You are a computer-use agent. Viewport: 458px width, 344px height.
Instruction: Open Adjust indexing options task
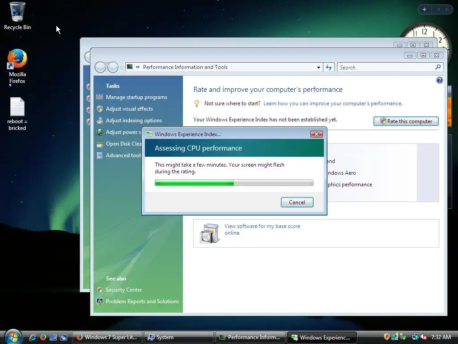134,120
